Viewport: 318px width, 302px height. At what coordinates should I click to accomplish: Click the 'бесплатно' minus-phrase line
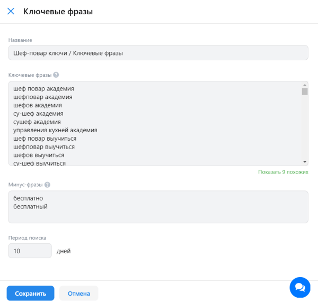28,198
